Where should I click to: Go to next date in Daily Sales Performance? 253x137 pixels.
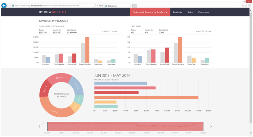117,31
